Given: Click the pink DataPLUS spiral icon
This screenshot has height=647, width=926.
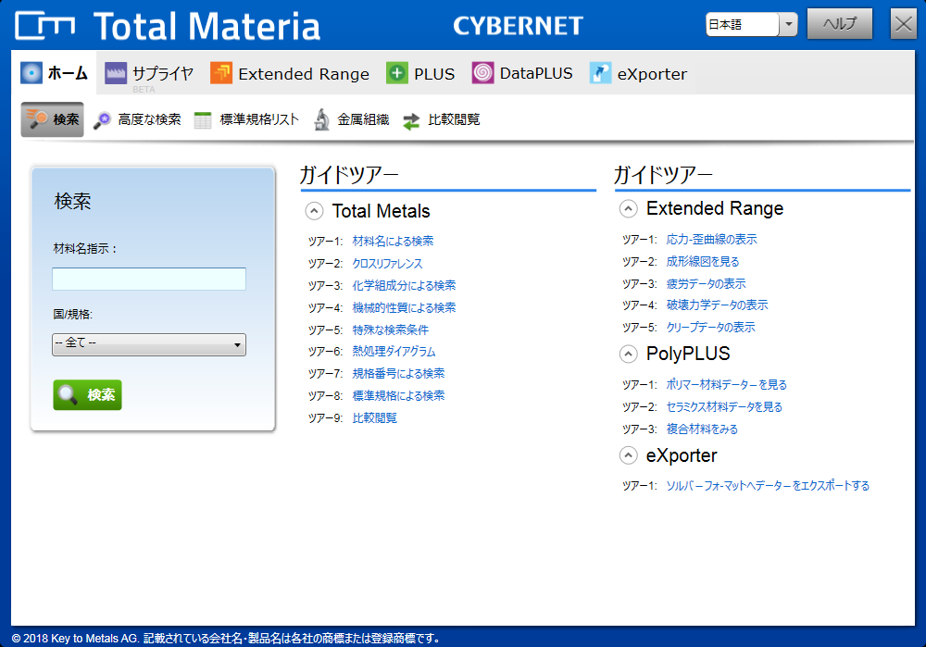Looking at the screenshot, I should click(482, 73).
